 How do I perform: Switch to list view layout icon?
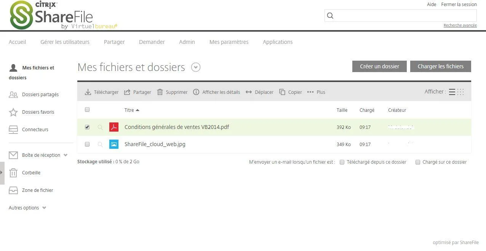(452, 92)
